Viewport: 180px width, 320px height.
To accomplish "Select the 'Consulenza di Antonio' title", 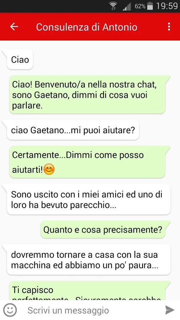I will tap(86, 27).
